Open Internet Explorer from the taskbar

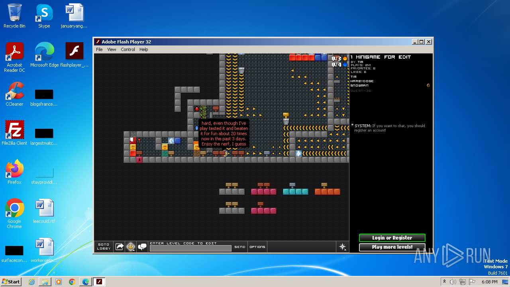[x=31, y=282]
